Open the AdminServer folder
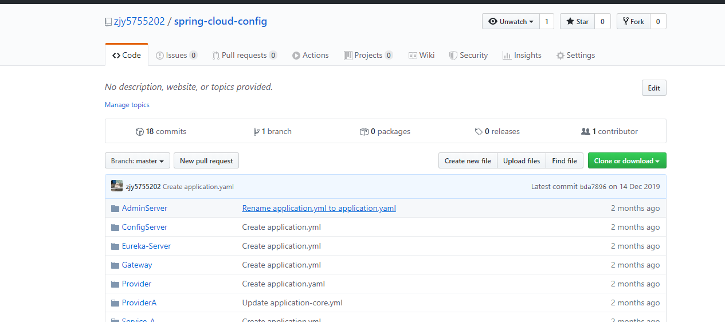This screenshot has height=322, width=725. click(144, 209)
